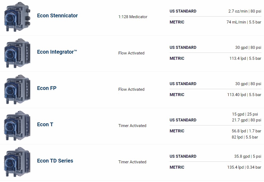Open the Econ T product link
The height and width of the screenshot is (182, 264).
pos(45,124)
